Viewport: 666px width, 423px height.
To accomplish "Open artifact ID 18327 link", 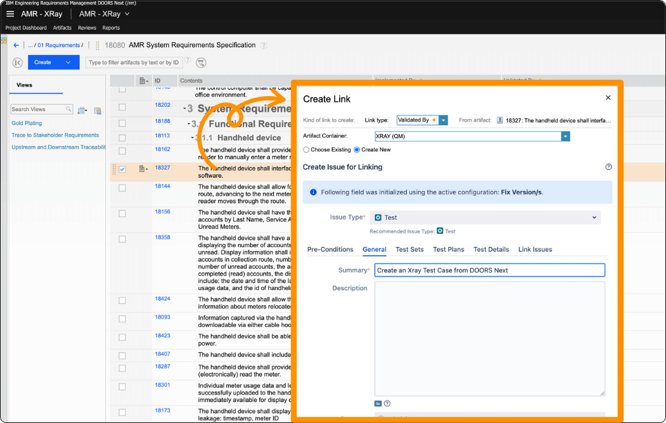I will click(x=162, y=168).
